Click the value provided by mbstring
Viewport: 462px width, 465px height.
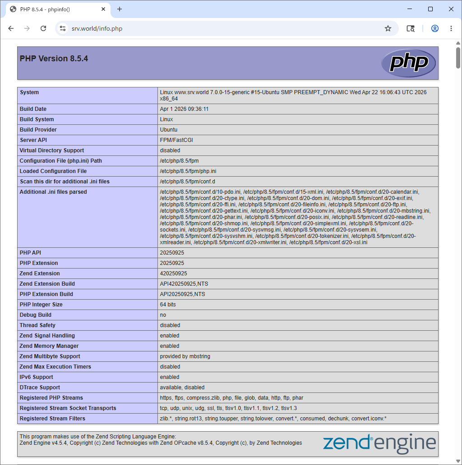pos(185,356)
